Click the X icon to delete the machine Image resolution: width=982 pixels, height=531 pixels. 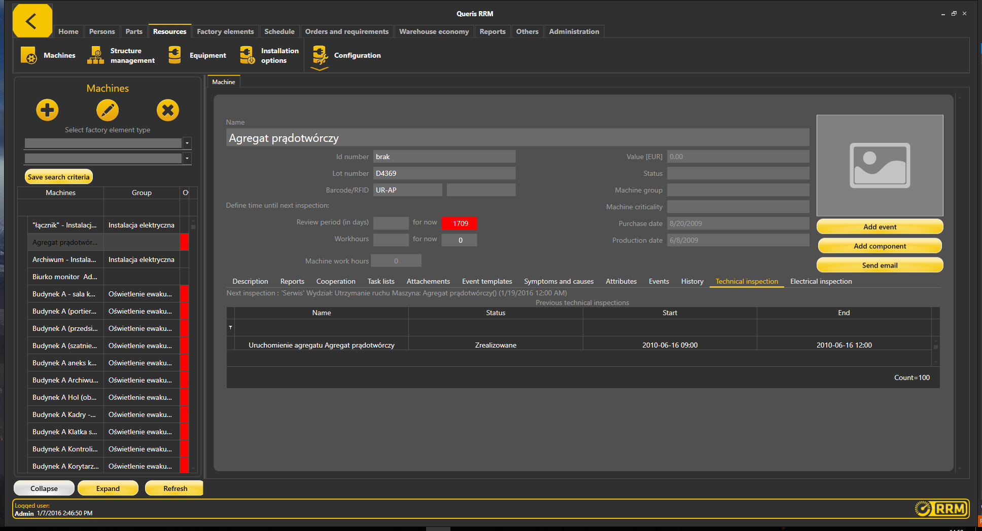tap(168, 110)
